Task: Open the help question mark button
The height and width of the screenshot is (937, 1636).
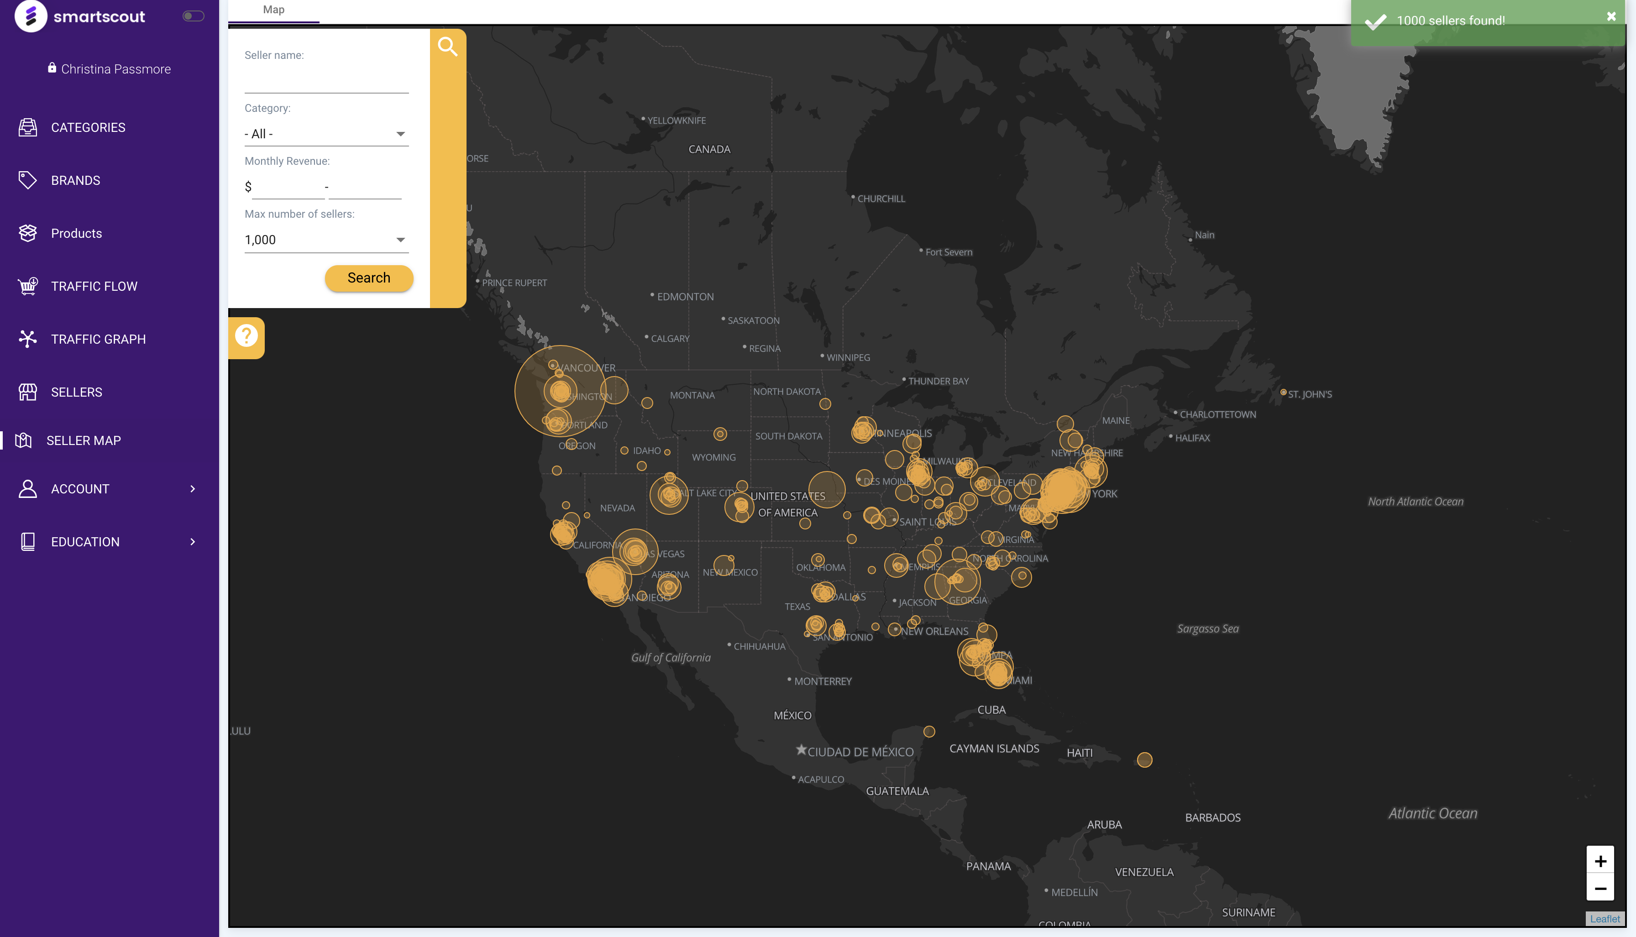Action: point(246,336)
